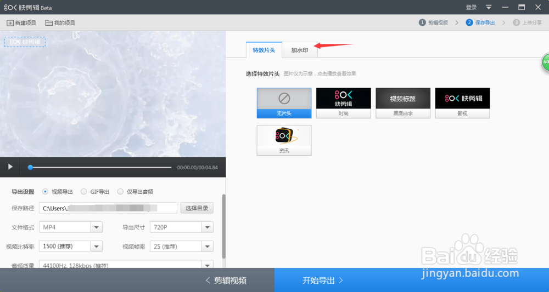Play the video preview
The image size is (549, 292).
click(10, 167)
